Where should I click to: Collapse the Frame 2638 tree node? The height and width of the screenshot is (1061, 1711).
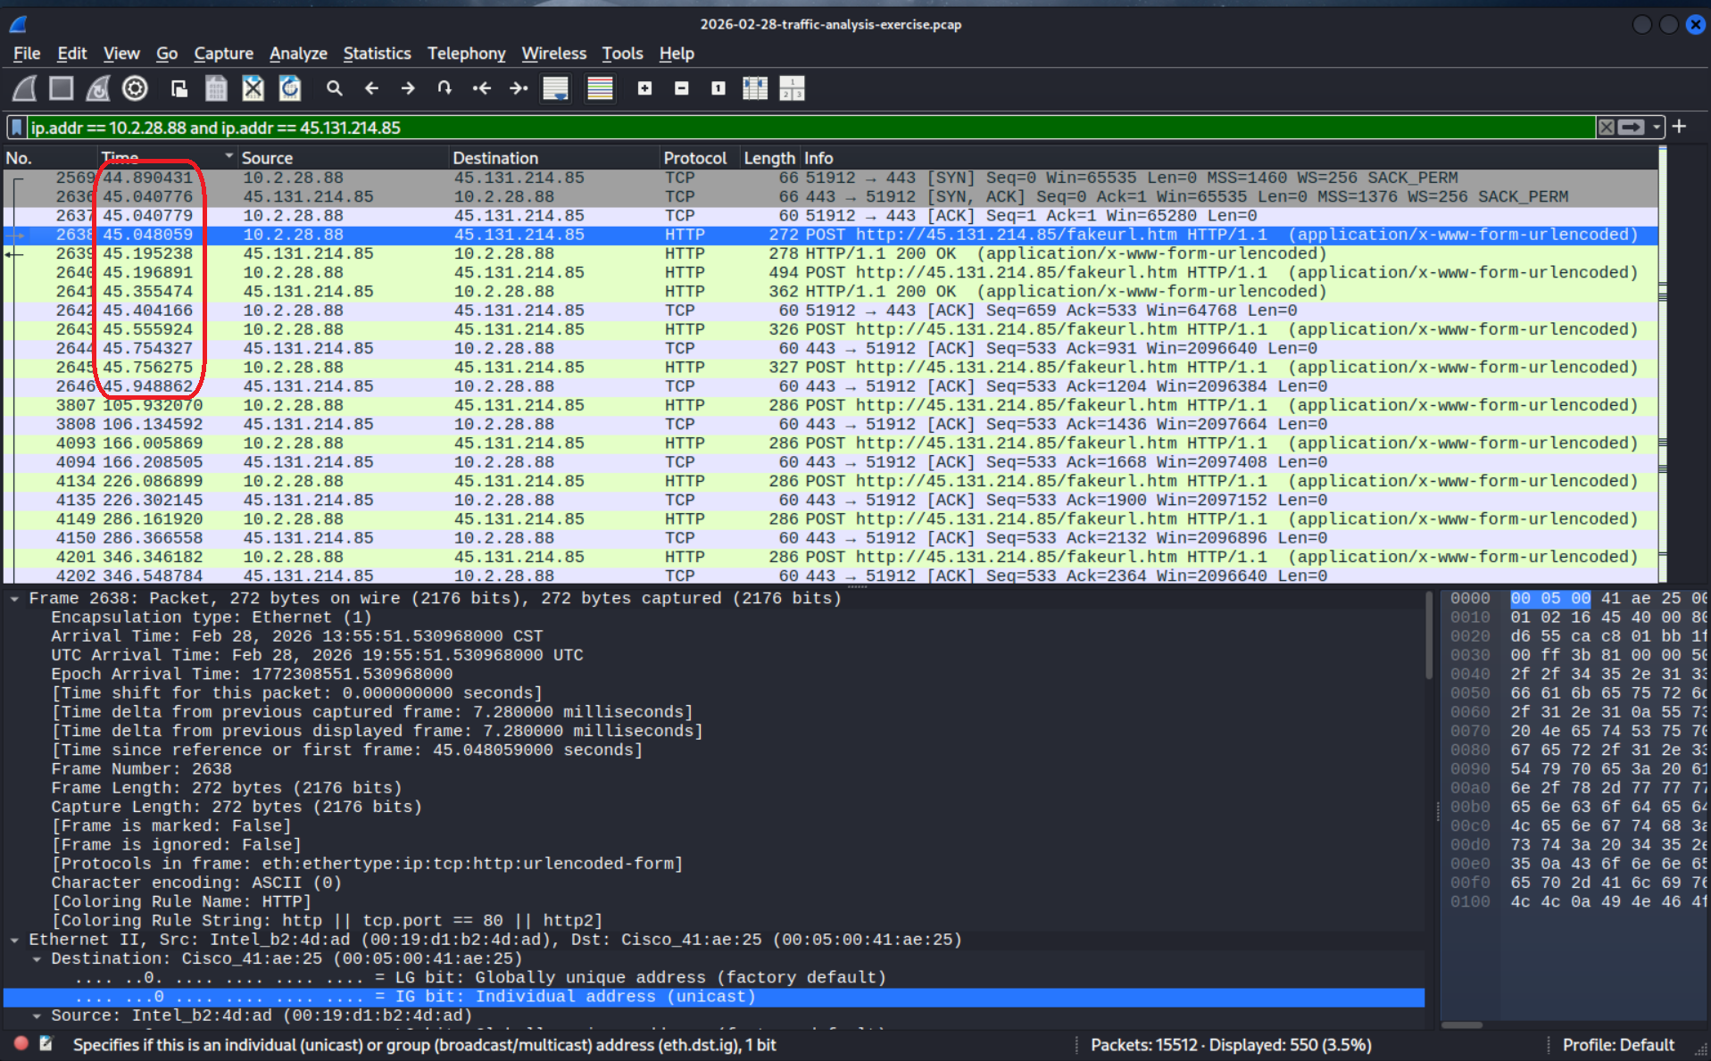point(15,599)
